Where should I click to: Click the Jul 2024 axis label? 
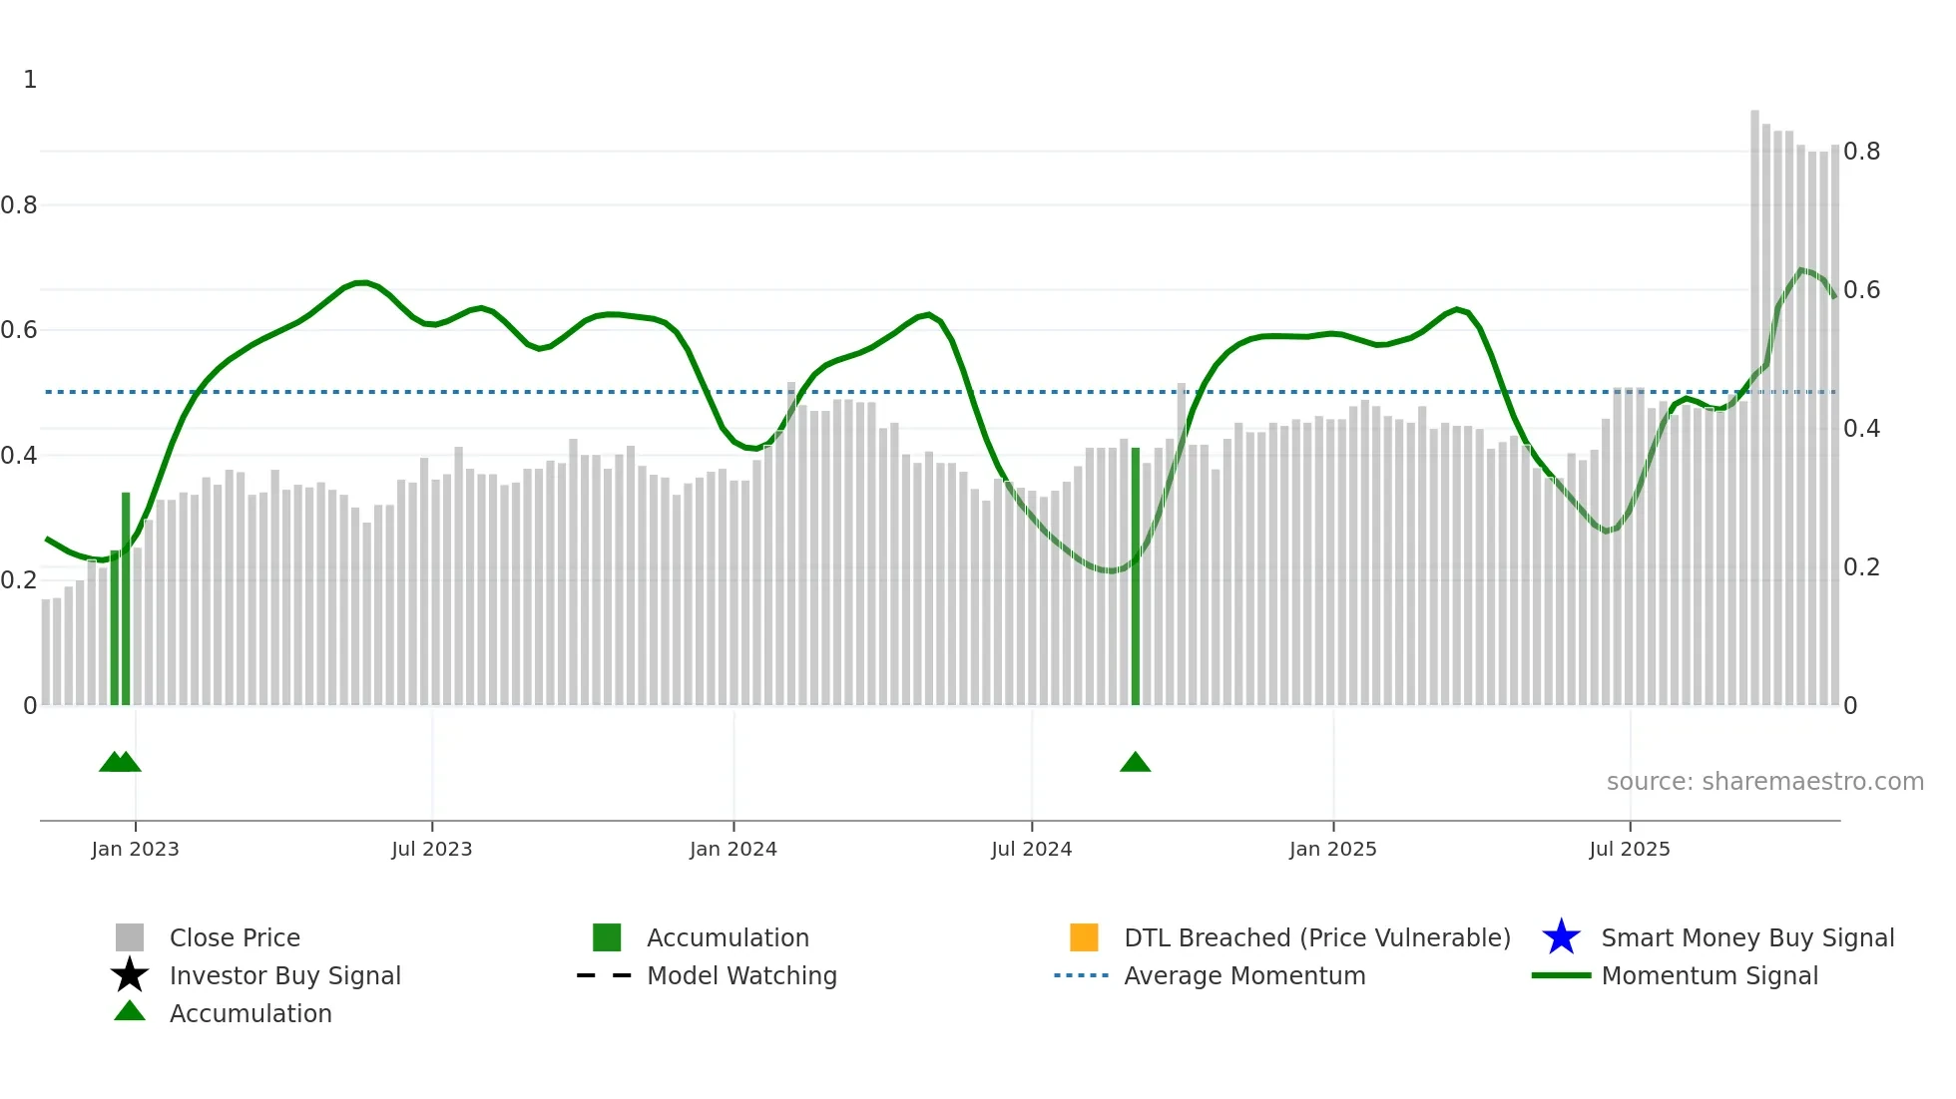pyautogui.click(x=1031, y=849)
